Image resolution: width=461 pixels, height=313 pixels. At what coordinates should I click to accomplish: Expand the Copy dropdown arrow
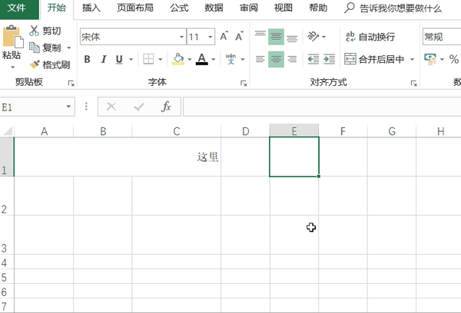[x=69, y=48]
